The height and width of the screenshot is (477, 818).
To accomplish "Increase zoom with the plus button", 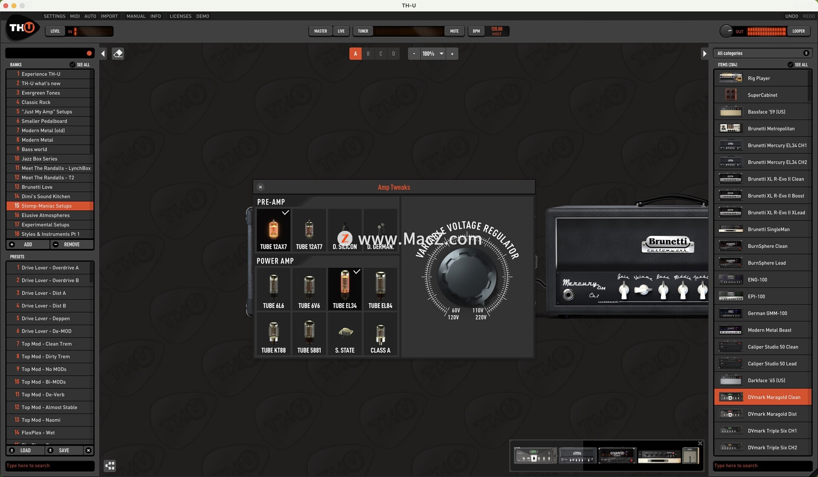I will tap(452, 54).
